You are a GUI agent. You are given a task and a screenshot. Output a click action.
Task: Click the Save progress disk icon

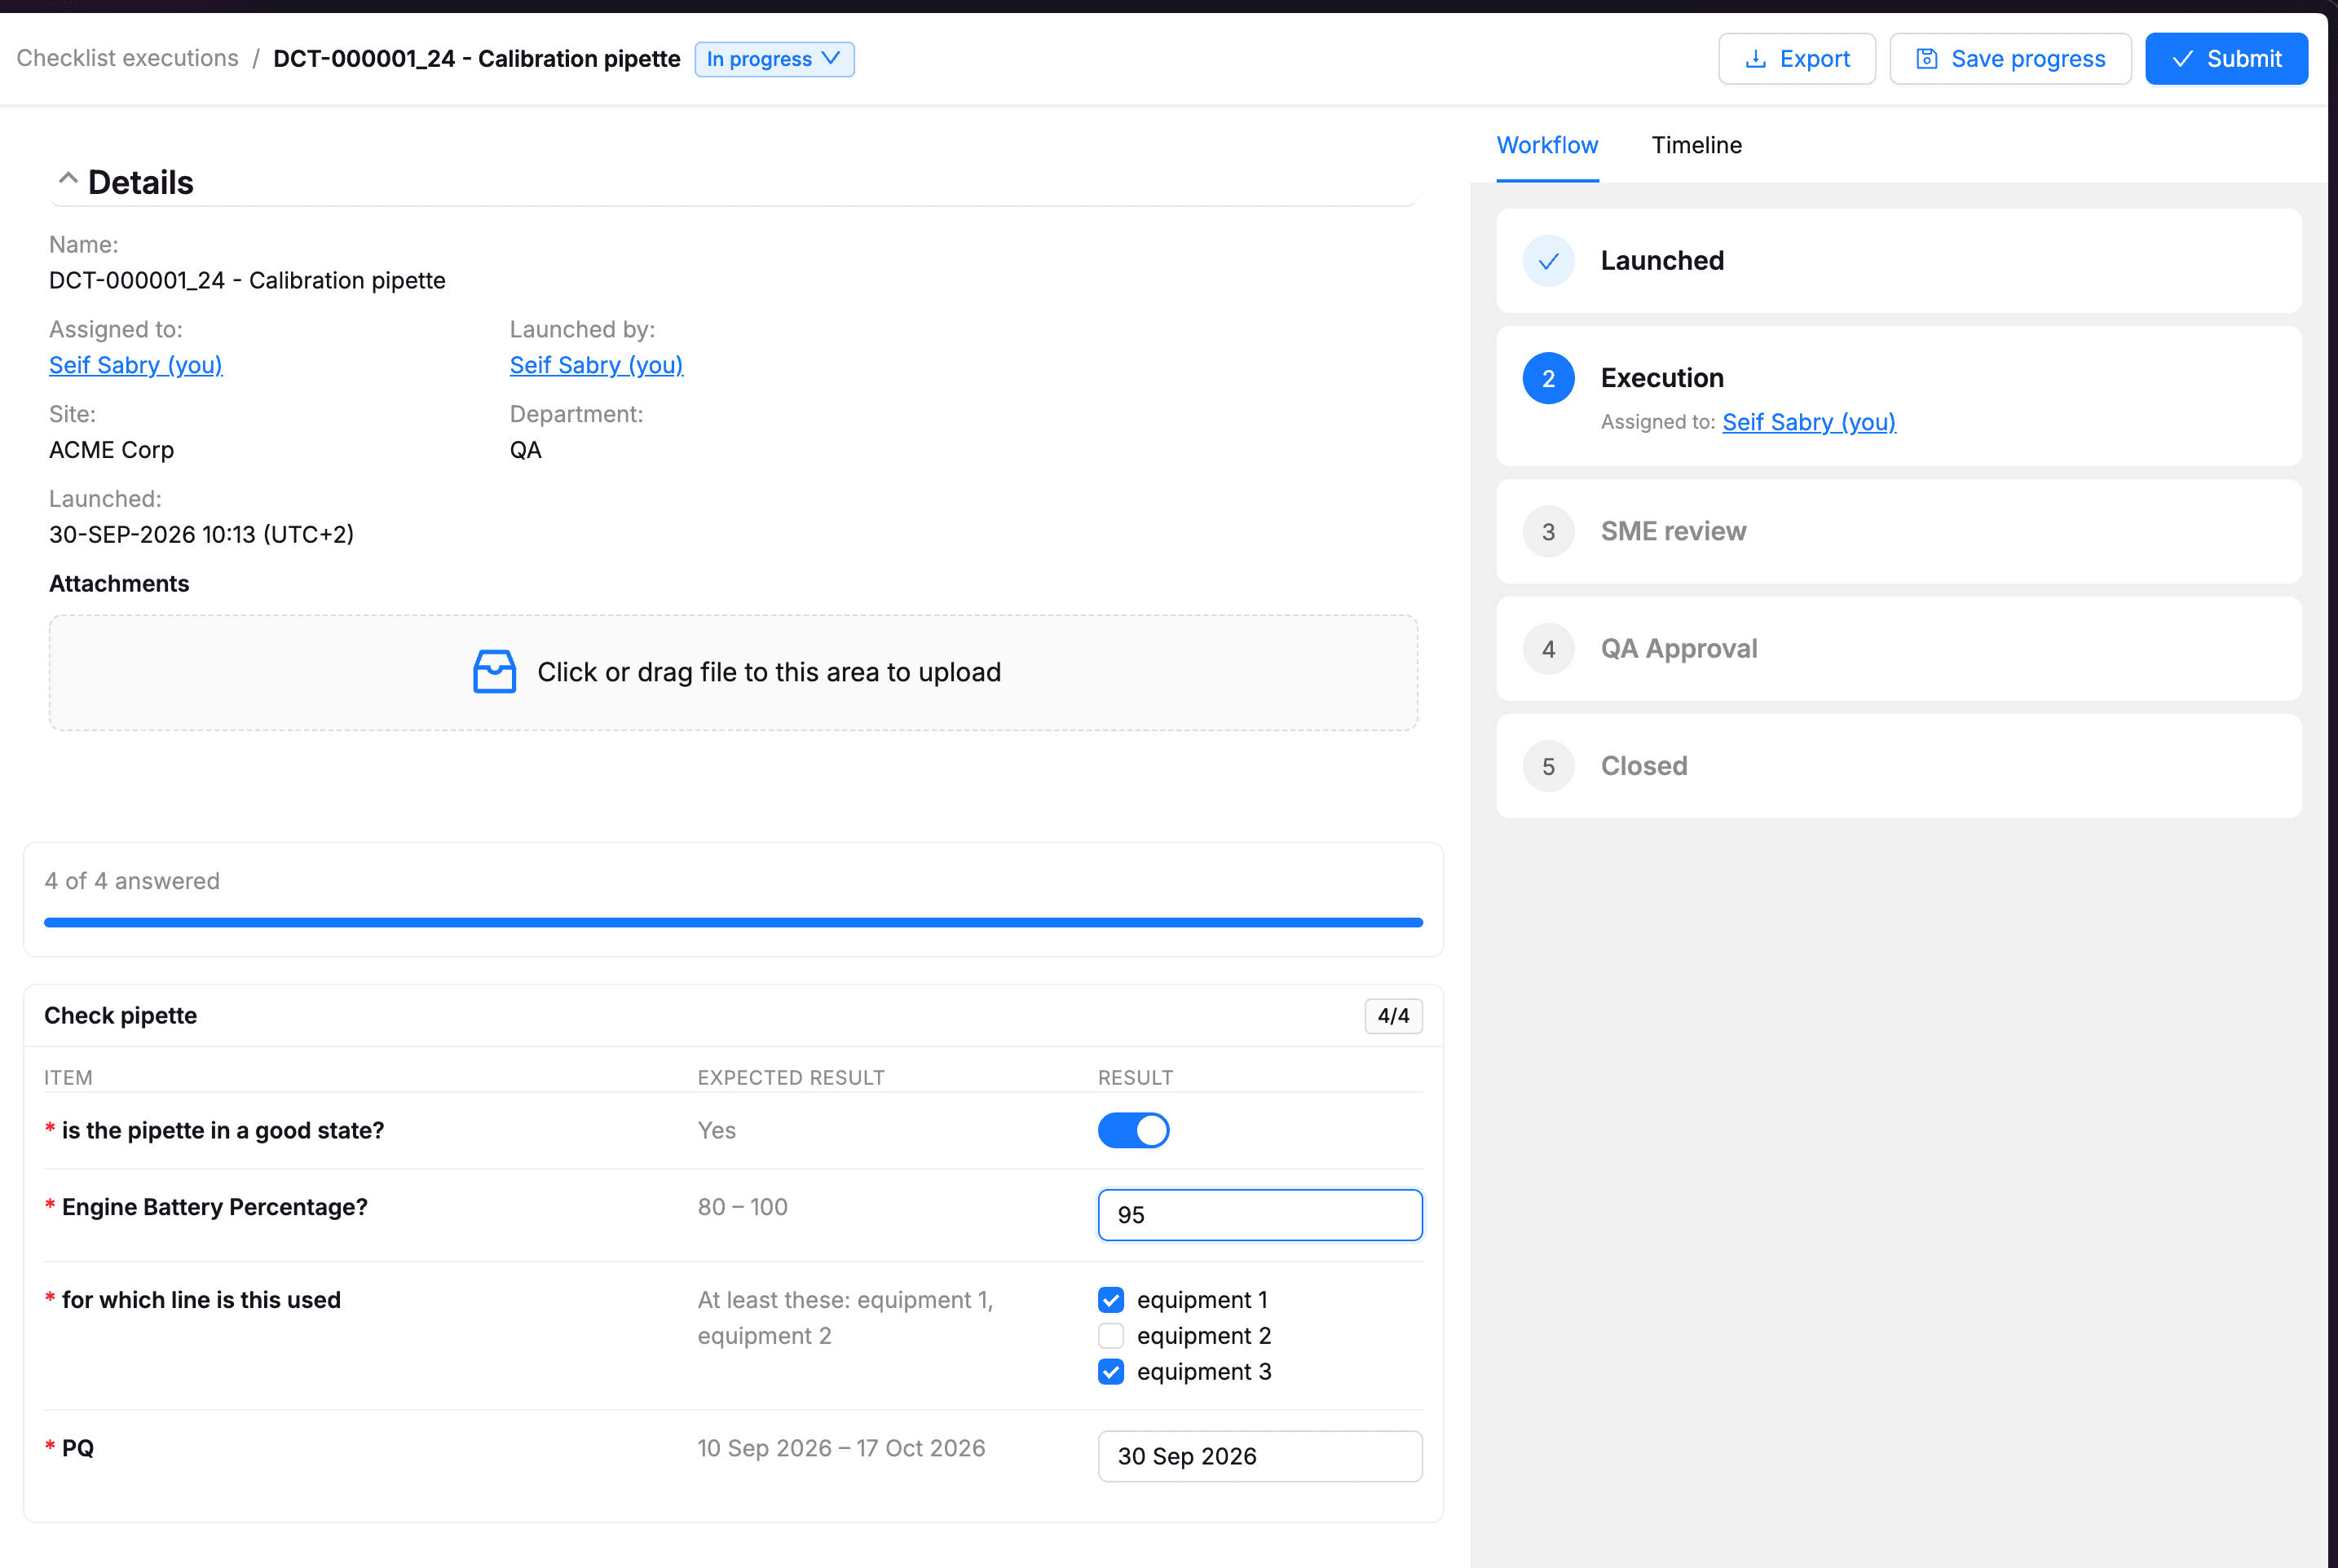(1926, 59)
